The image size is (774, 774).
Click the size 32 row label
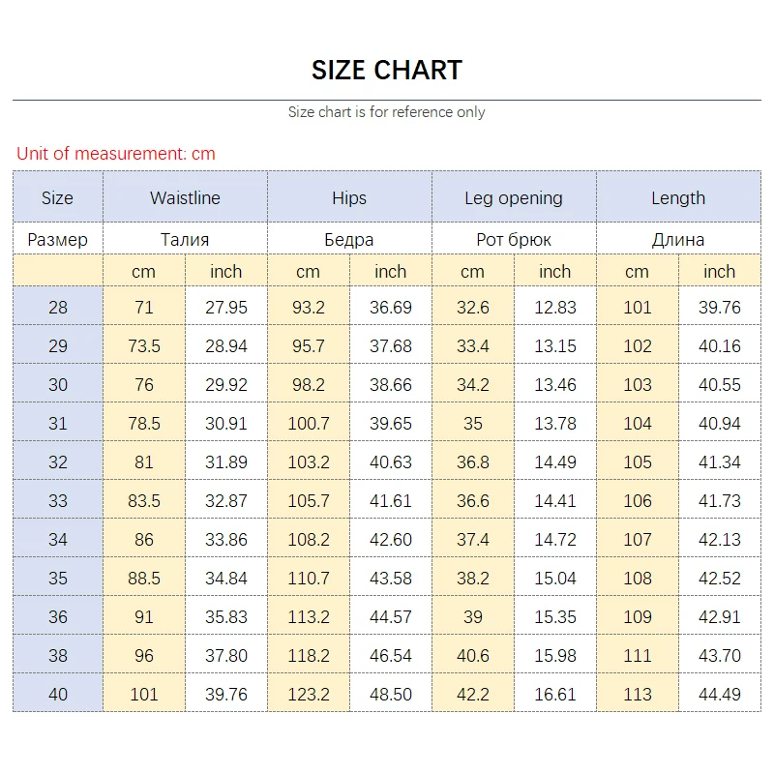(58, 462)
